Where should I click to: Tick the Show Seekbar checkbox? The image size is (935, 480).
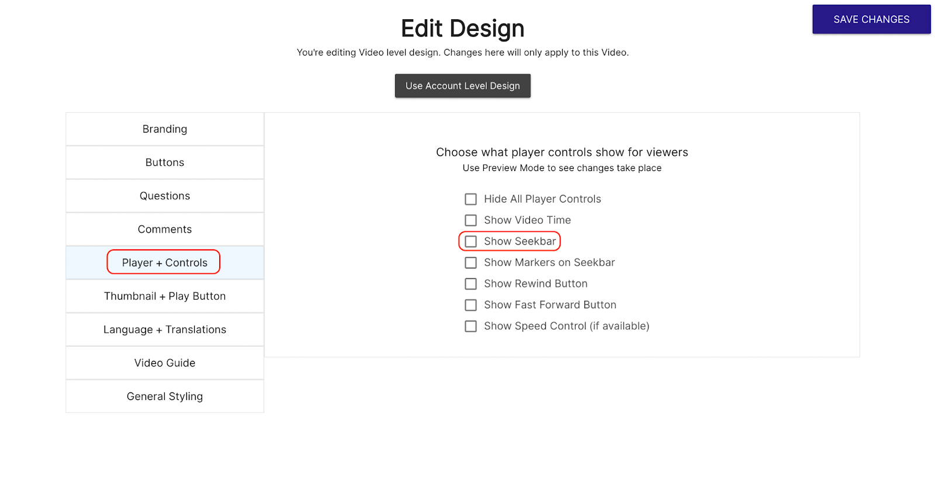tap(470, 241)
